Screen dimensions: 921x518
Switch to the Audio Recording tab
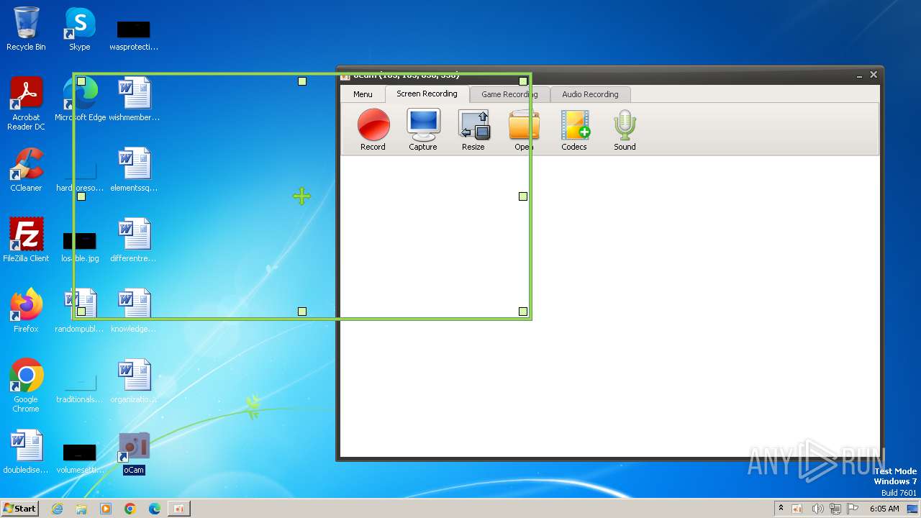point(590,94)
